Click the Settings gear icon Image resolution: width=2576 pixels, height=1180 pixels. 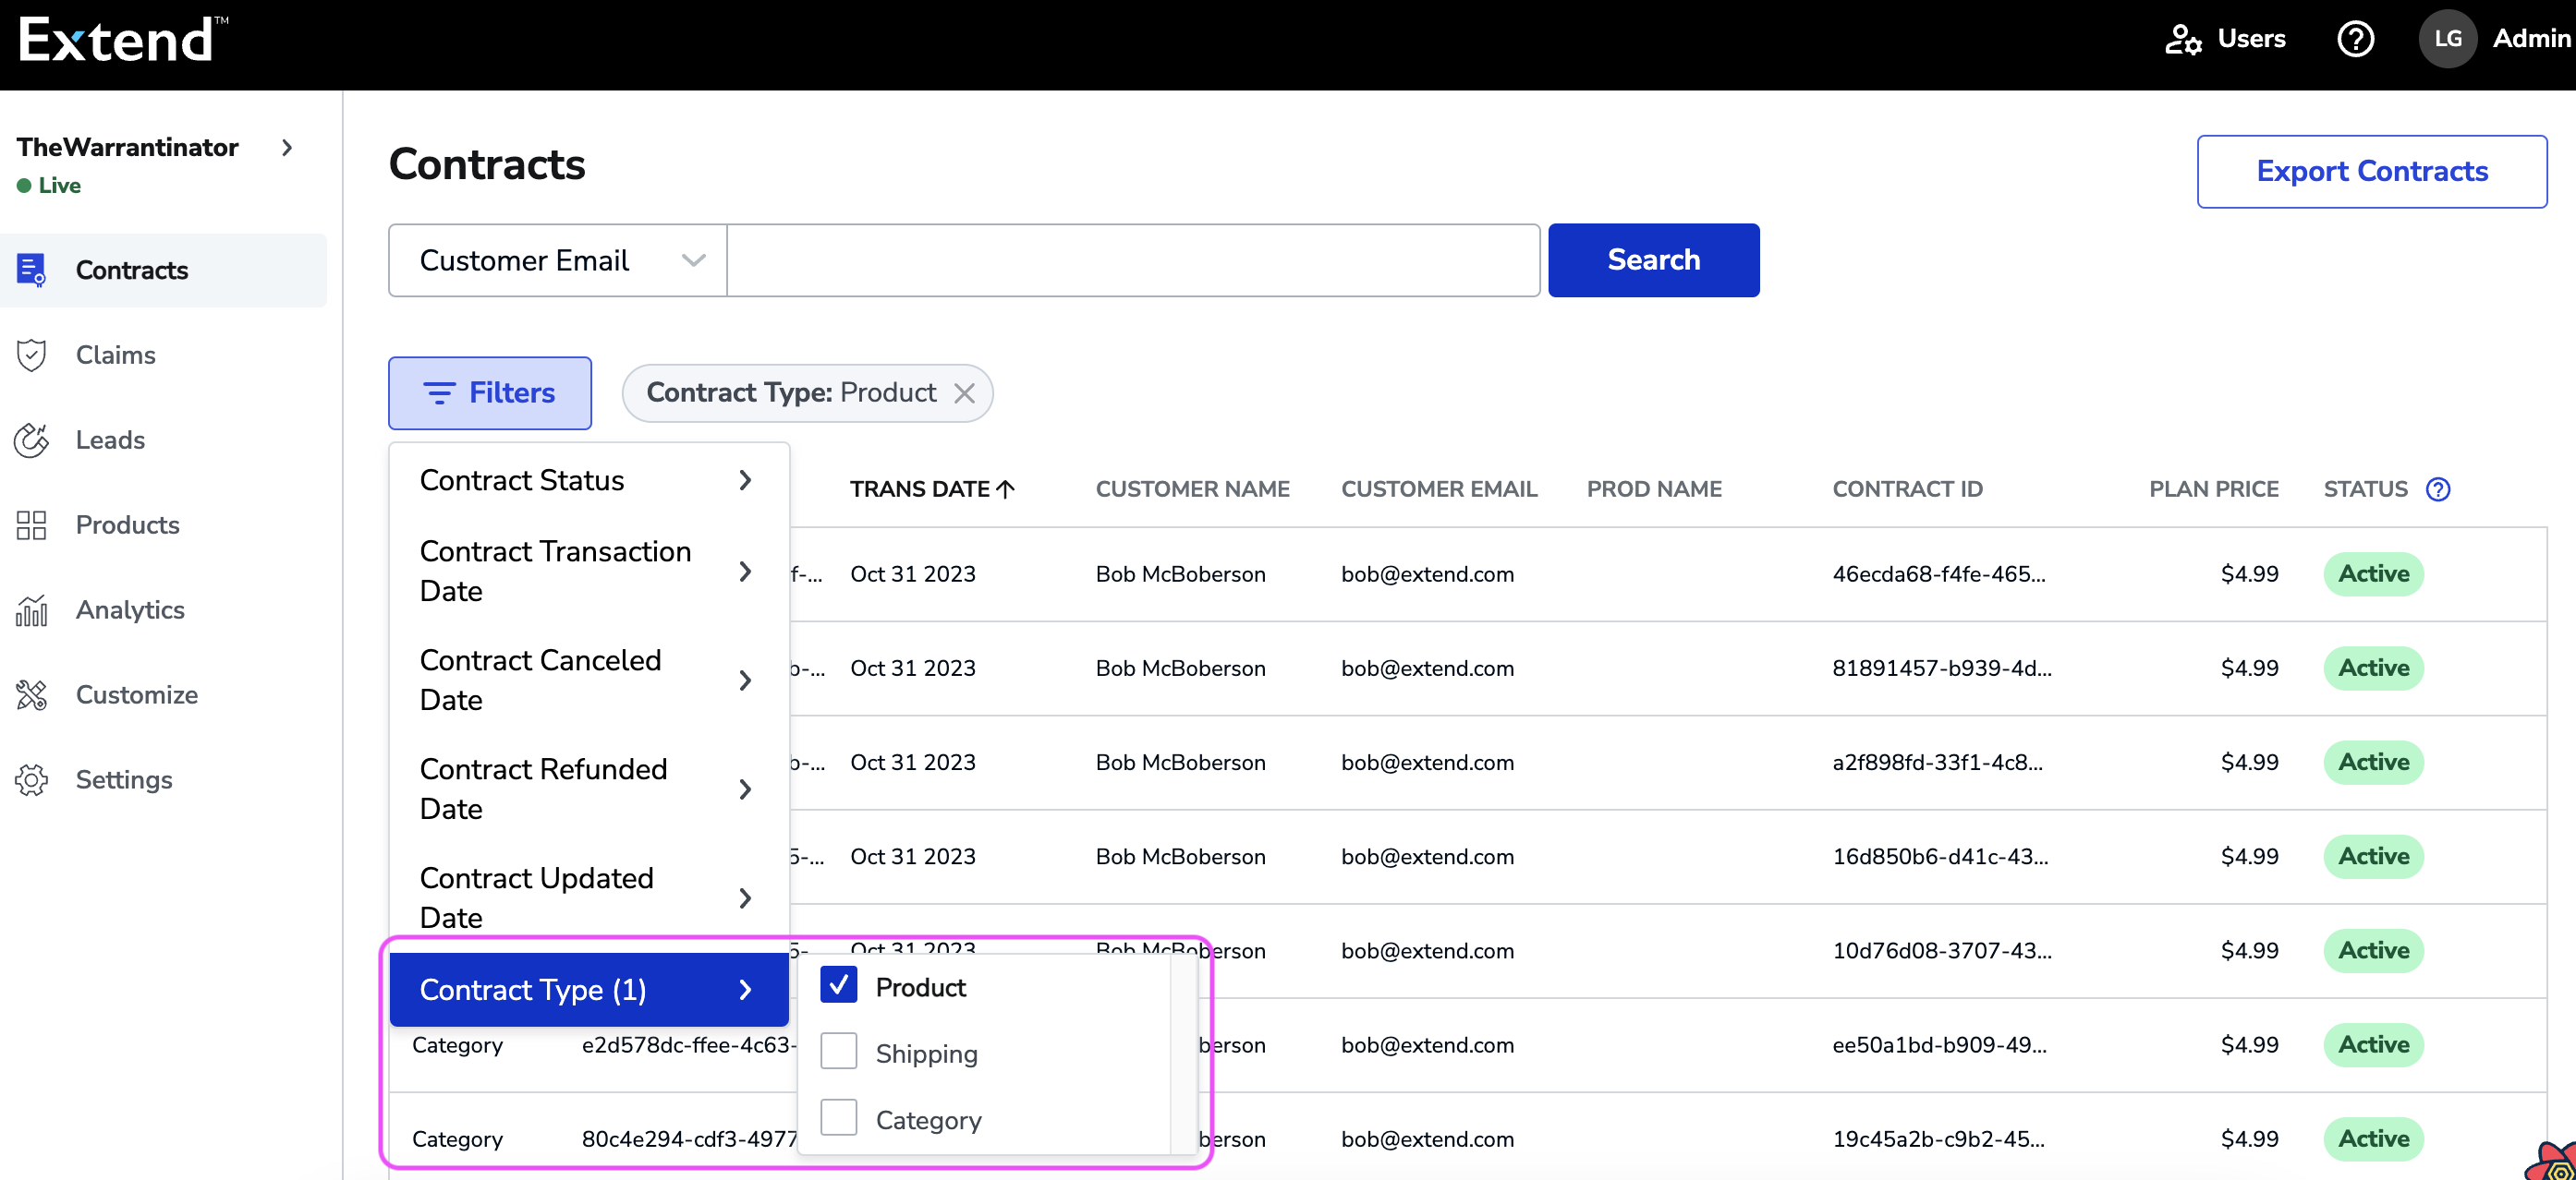(32, 779)
